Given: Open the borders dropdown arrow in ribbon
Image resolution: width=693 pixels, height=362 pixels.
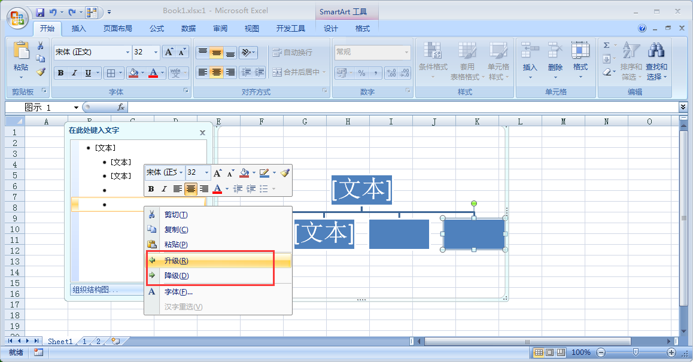Looking at the screenshot, I should [121, 73].
